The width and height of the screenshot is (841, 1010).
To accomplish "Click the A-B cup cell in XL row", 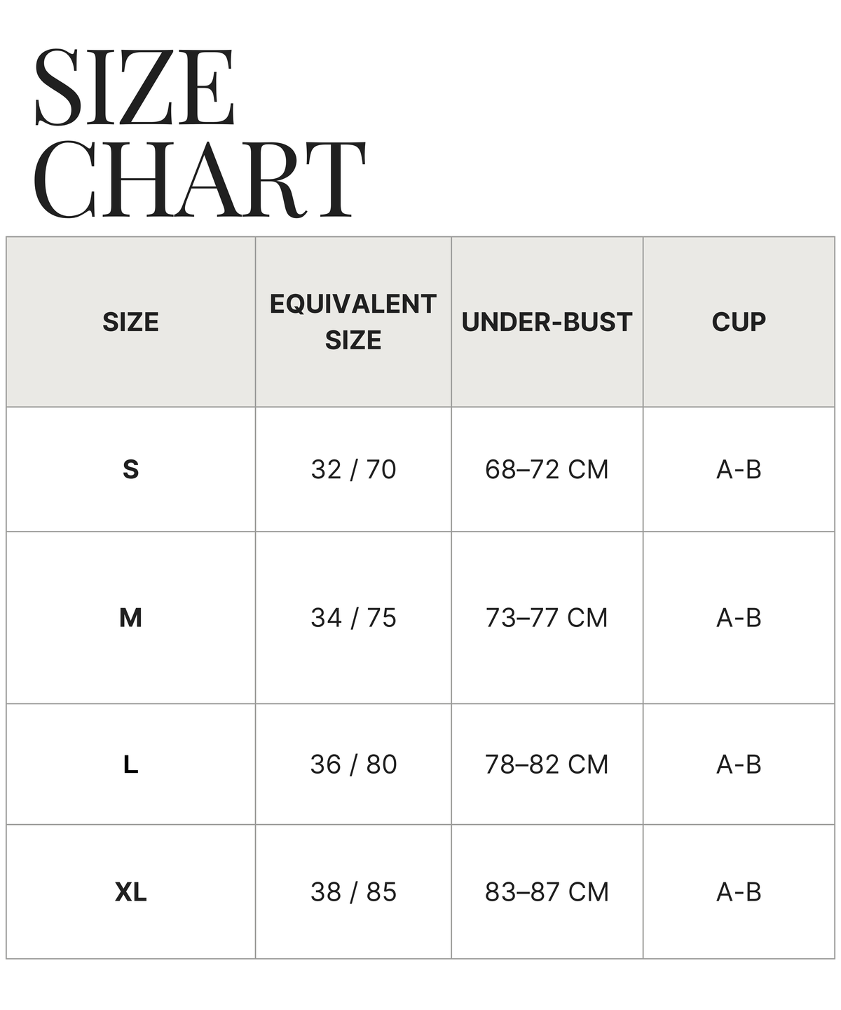I will pos(739,892).
